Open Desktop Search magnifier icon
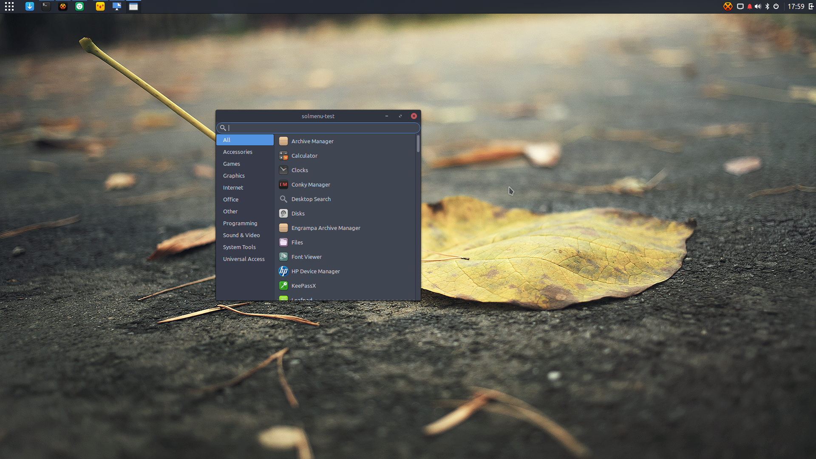The height and width of the screenshot is (459, 816). coord(283,199)
